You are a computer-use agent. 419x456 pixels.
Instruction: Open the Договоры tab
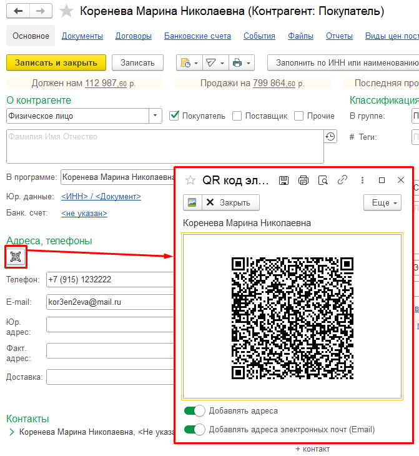pyautogui.click(x=134, y=36)
